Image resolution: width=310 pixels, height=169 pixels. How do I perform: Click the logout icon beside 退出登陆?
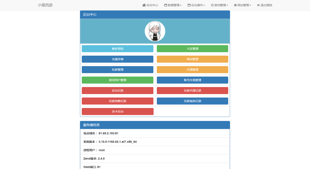coord(258,5)
